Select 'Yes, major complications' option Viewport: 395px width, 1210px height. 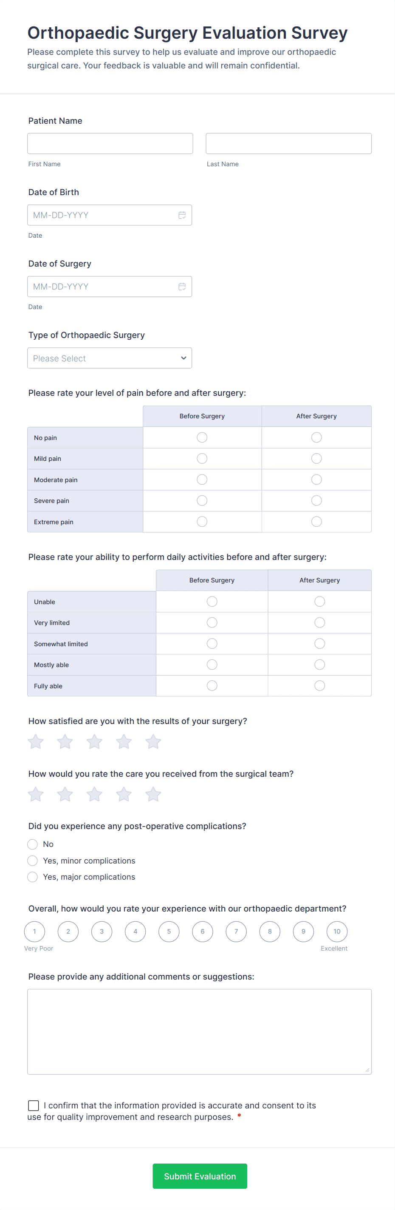click(32, 877)
